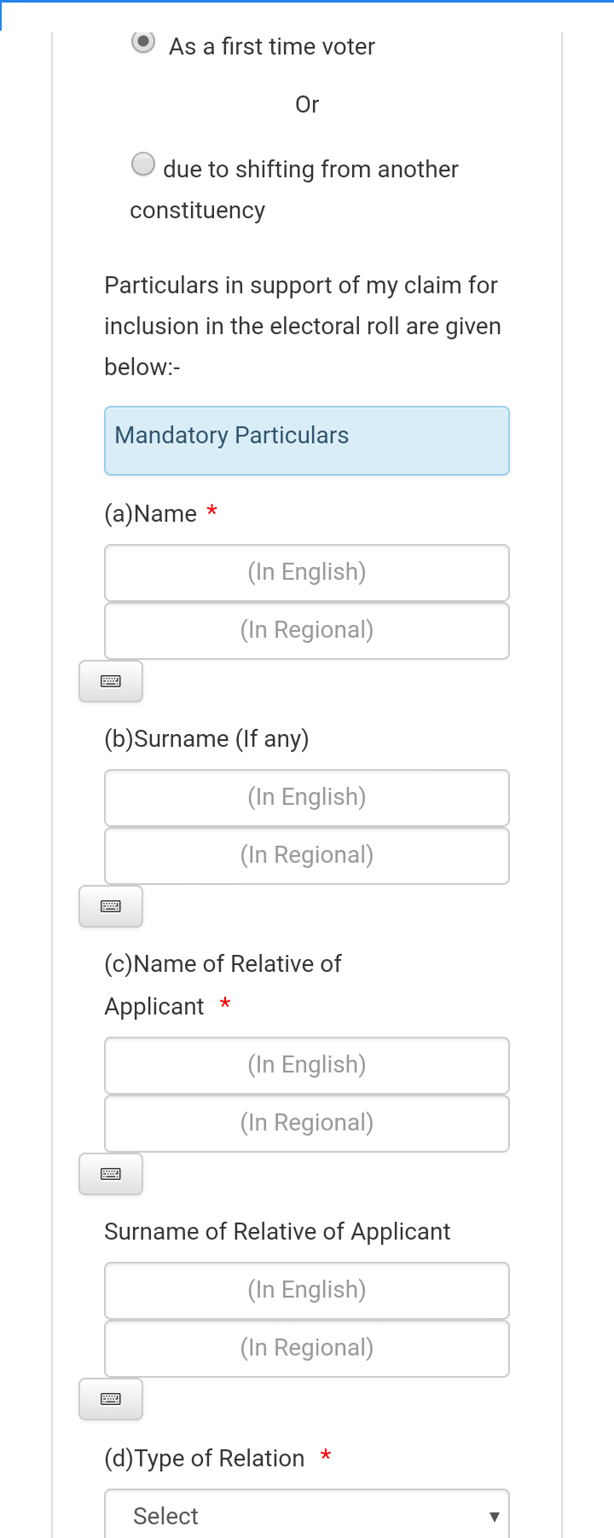Open virtual keyboard below Relative Surname fields
This screenshot has width=614, height=1538.
pos(111,1399)
